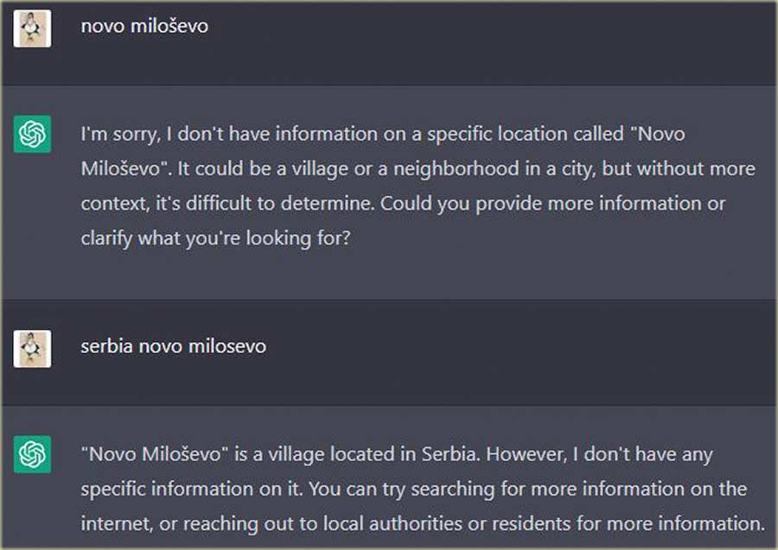
Task: Click the user avatar beside "serbia novo milosevo"
Action: (33, 349)
